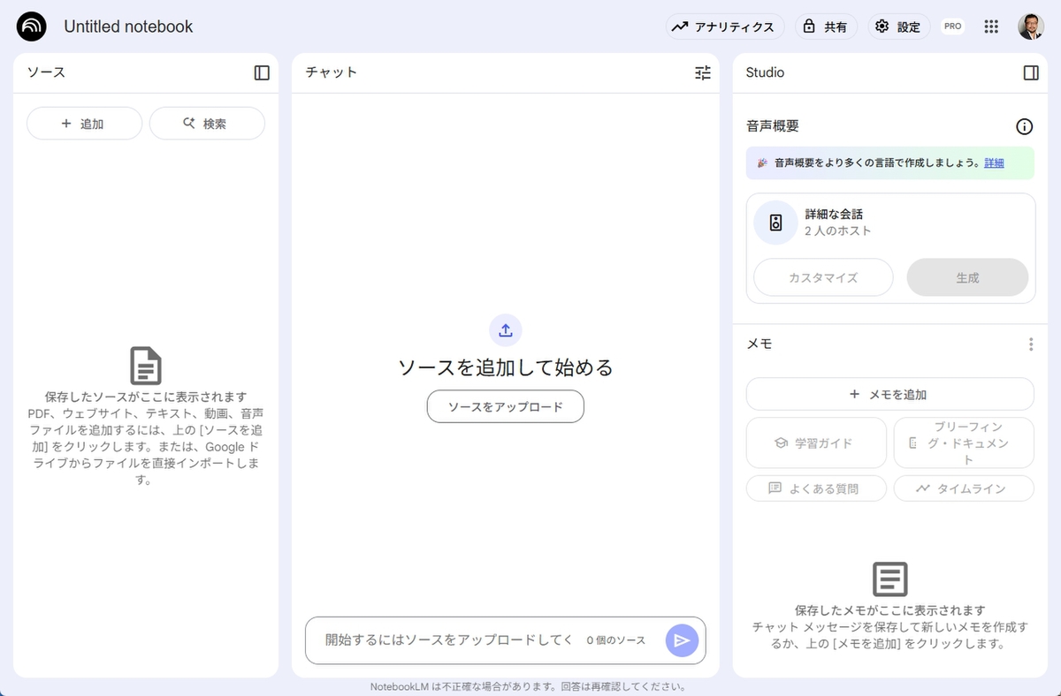Viewport: 1061px width, 696px height.
Task: Open the Google apps grid
Action: point(991,26)
